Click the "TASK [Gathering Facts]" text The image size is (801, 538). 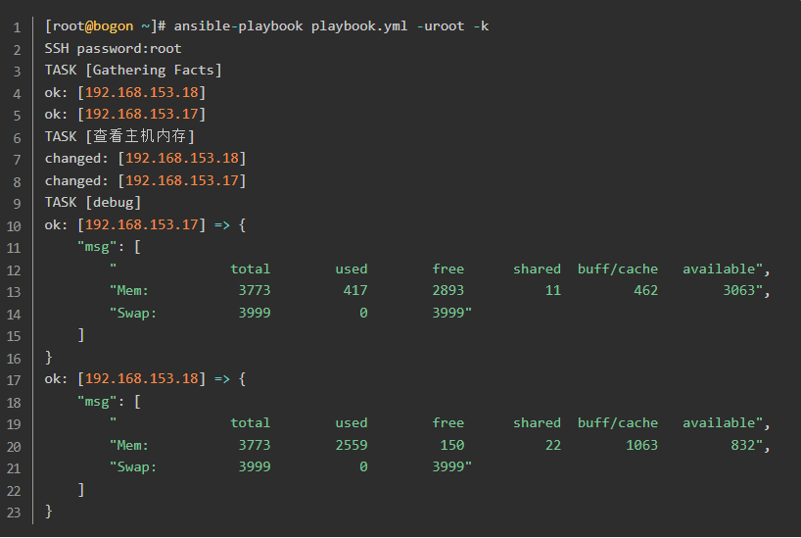tap(133, 70)
